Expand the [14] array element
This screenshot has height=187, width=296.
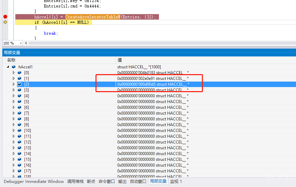(14, 154)
